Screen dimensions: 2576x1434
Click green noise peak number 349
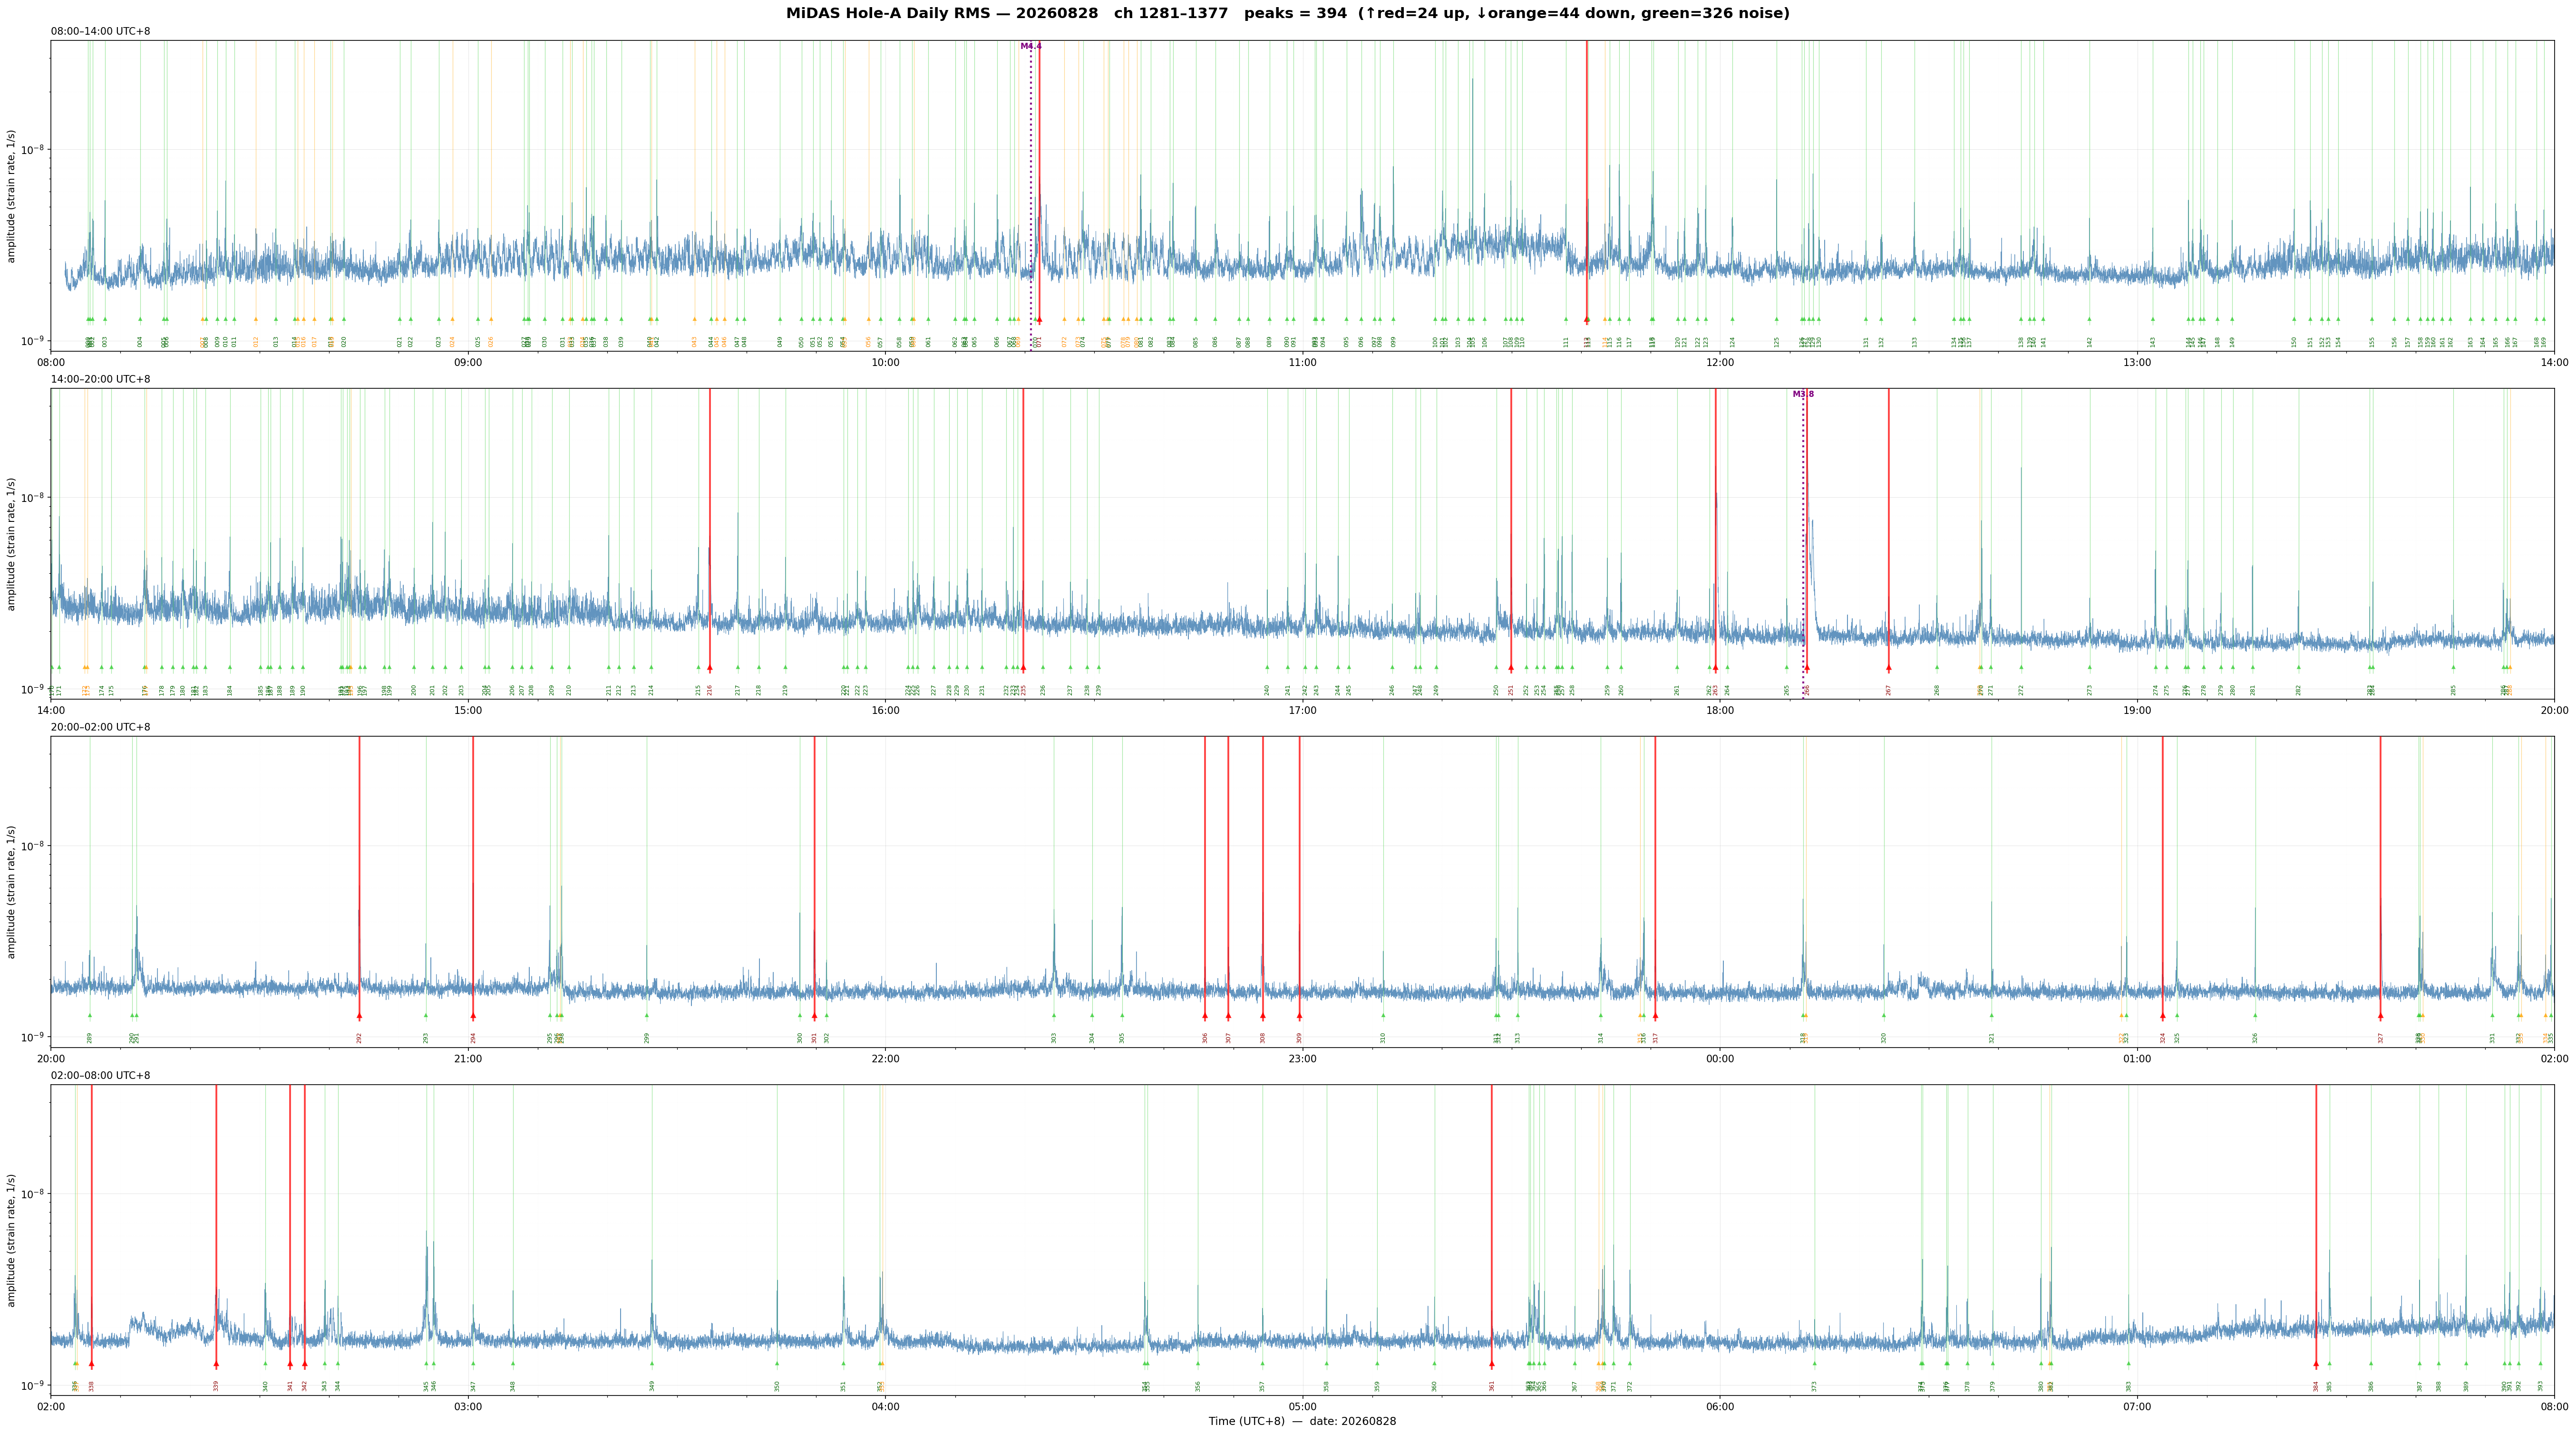click(x=652, y=1386)
